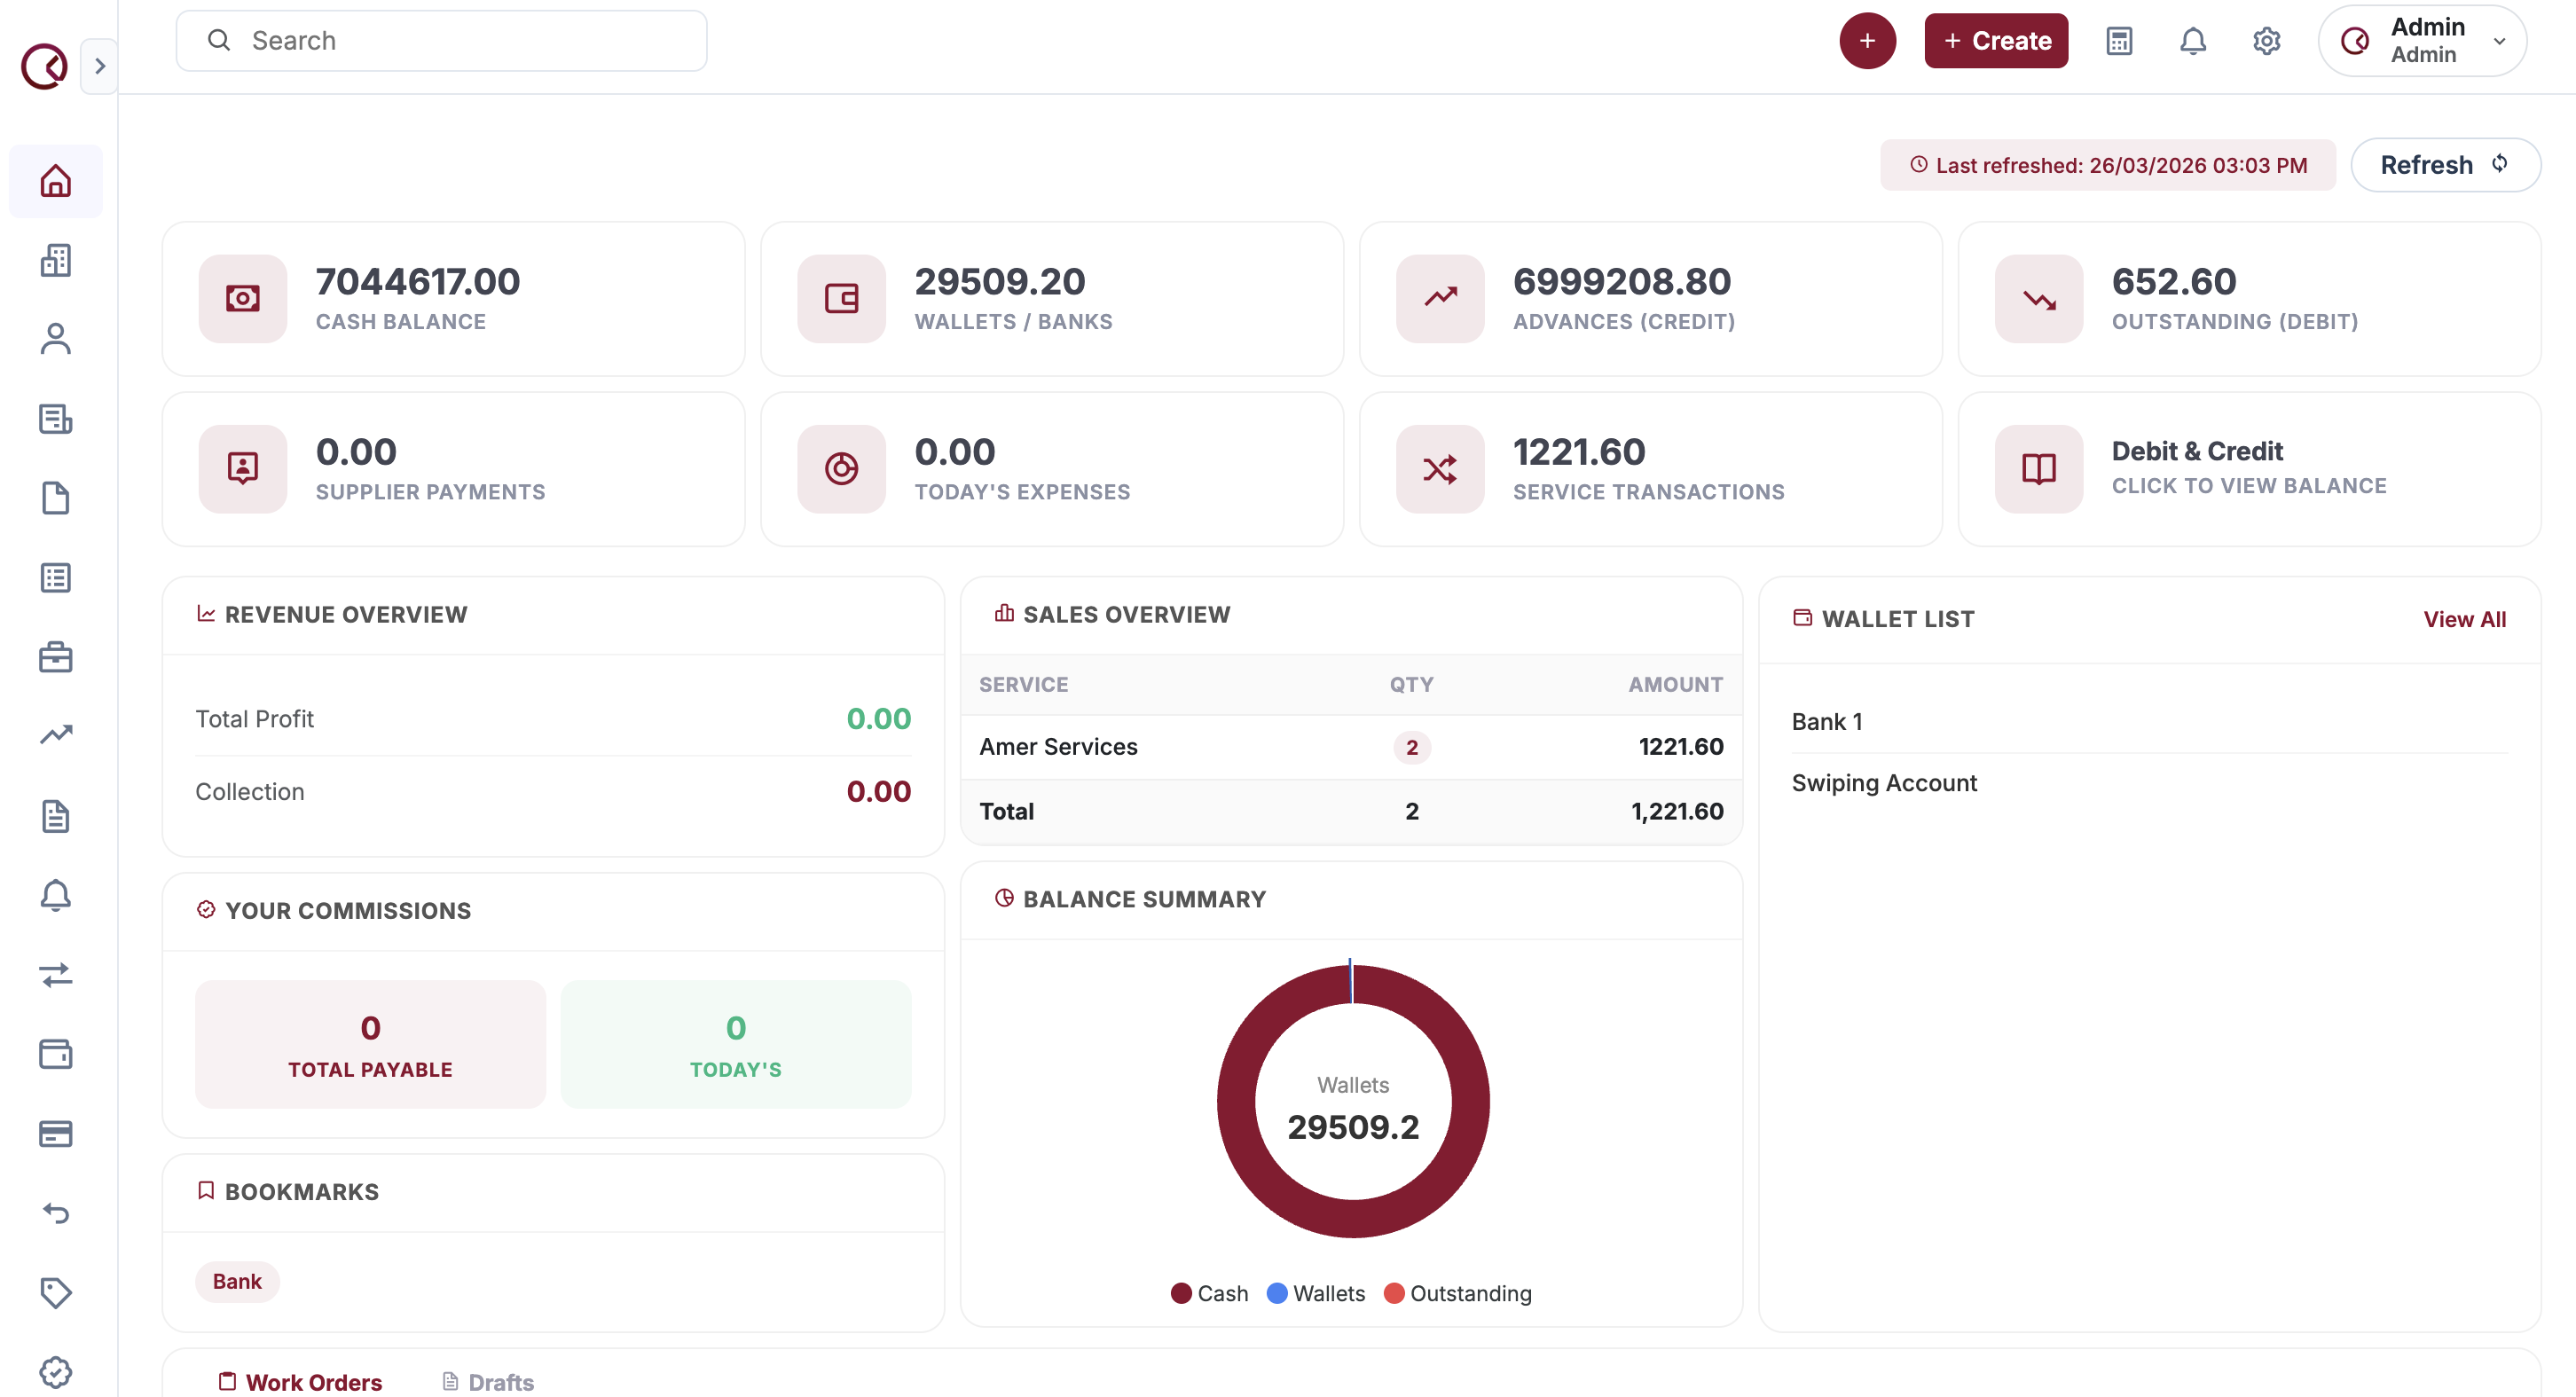
Task: Open the customers person icon in sidebar
Action: (55, 339)
